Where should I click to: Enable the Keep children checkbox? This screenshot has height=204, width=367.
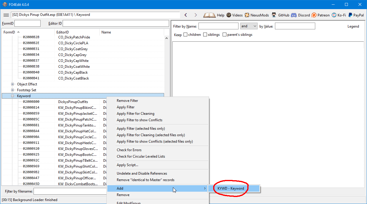[185, 35]
